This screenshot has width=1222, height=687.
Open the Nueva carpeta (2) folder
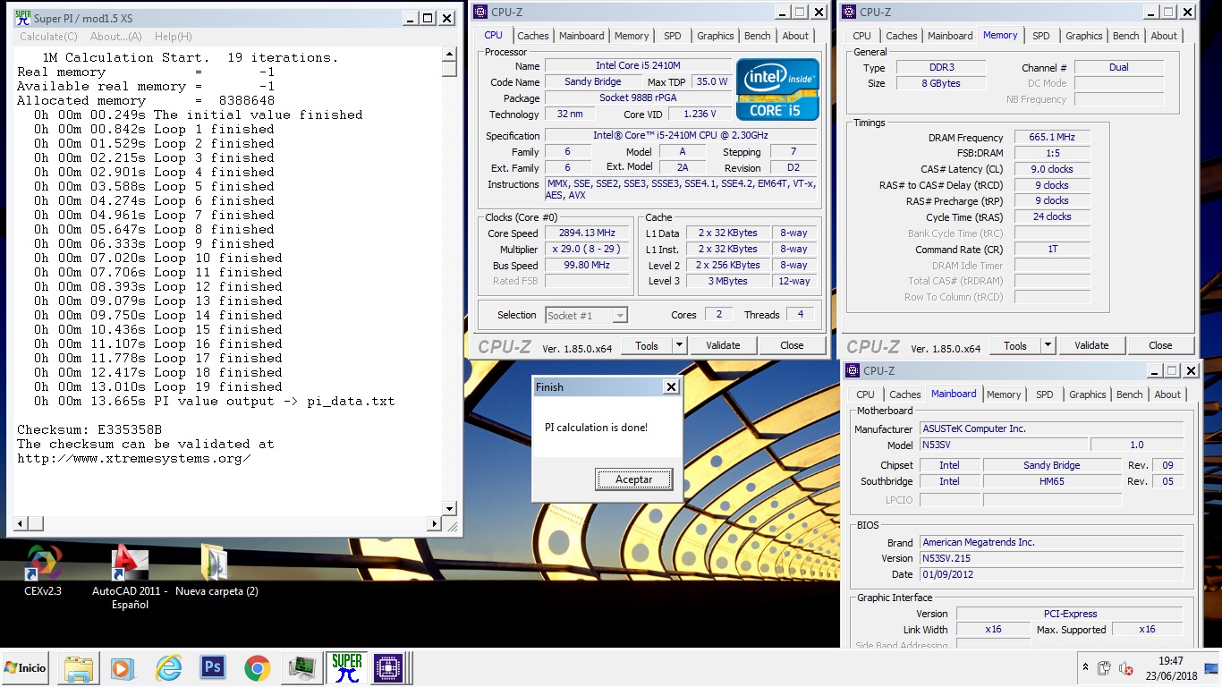tap(216, 571)
